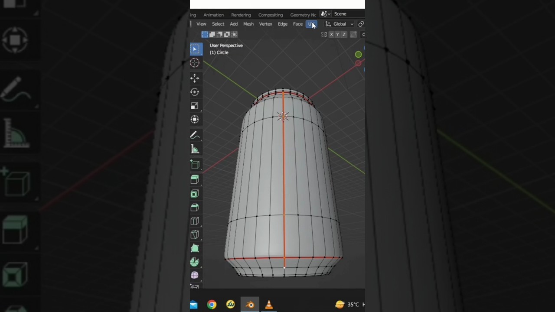The width and height of the screenshot is (555, 312).
Task: Set selection mode to new selection
Action: point(205,35)
